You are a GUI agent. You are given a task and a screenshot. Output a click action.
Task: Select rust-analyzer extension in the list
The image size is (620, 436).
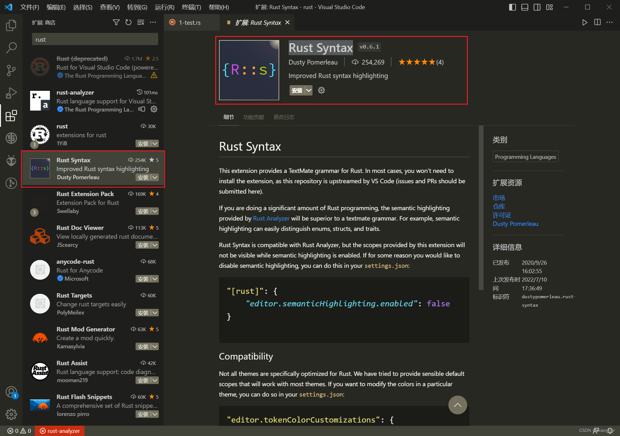[x=94, y=101]
